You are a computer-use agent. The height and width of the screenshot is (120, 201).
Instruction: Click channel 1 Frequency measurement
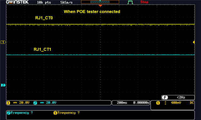(x=67, y=113)
